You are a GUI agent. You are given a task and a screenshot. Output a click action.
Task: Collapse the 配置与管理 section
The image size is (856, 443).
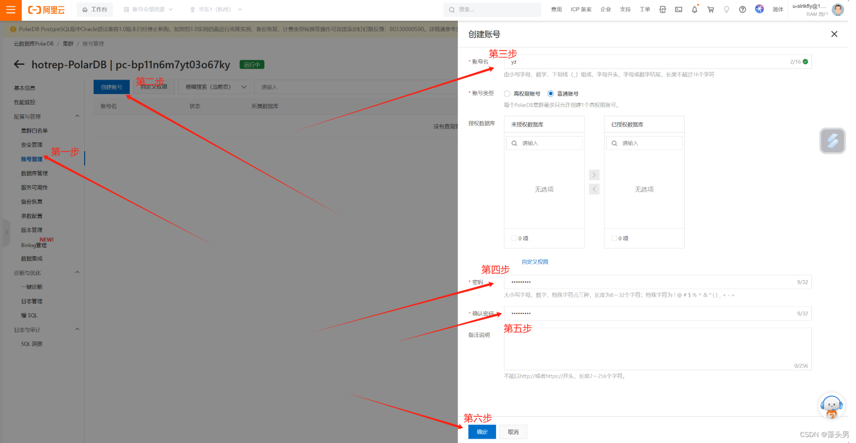[77, 116]
